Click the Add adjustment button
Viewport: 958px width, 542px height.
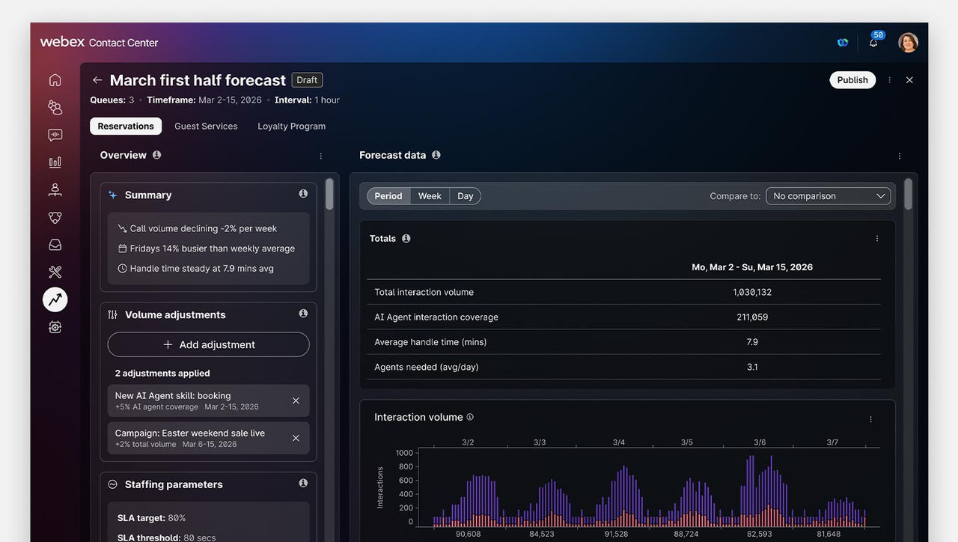(208, 344)
